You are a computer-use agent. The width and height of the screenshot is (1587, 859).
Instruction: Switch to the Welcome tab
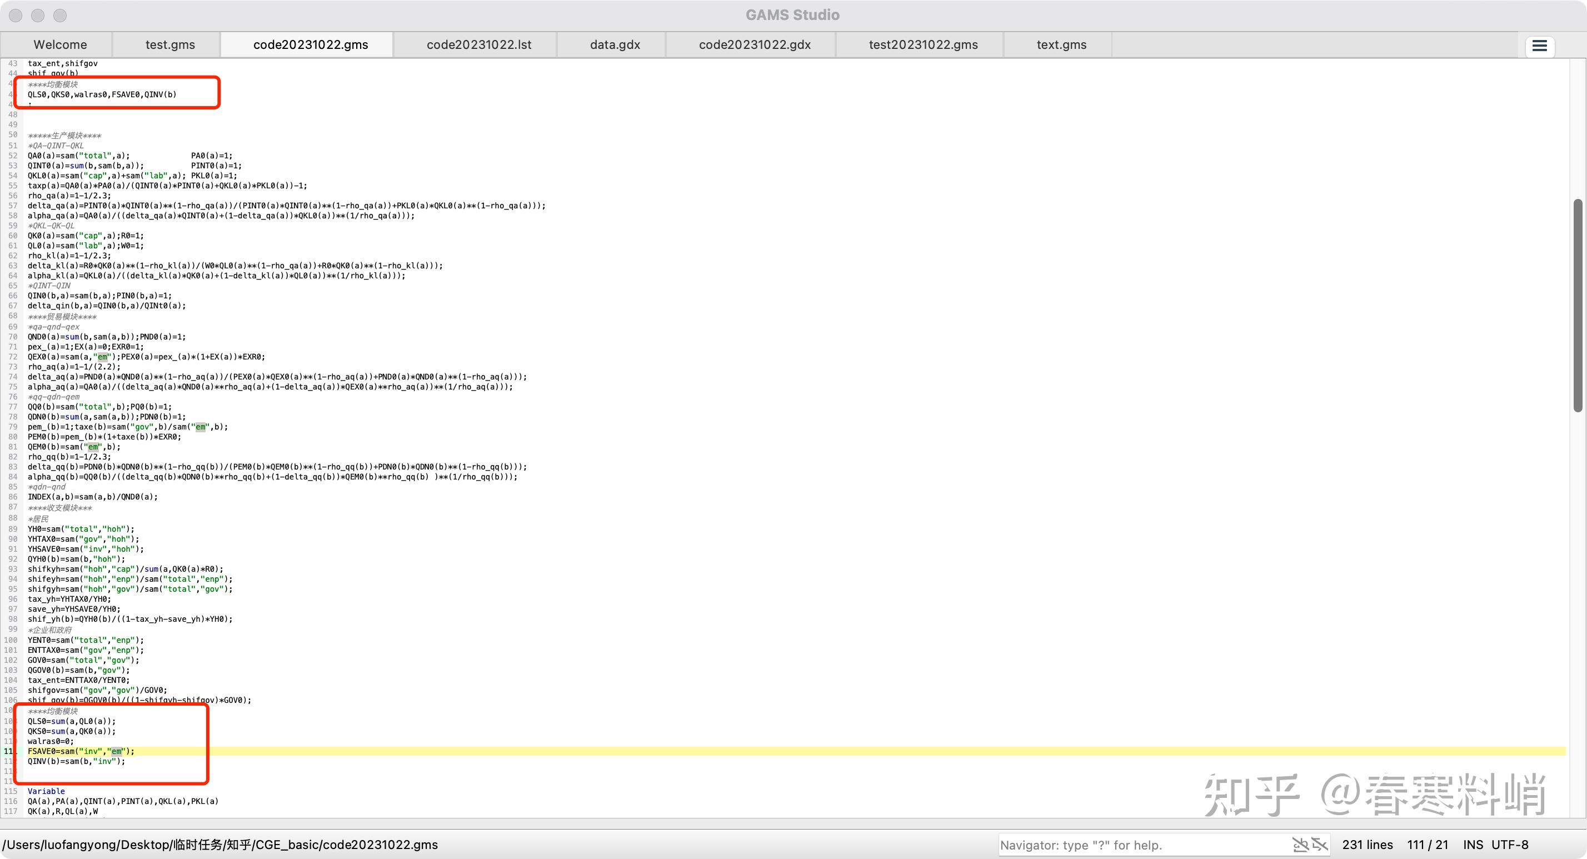60,44
